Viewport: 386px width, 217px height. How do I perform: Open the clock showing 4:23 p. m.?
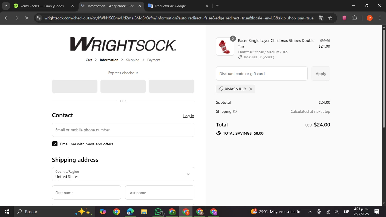tap(361, 212)
